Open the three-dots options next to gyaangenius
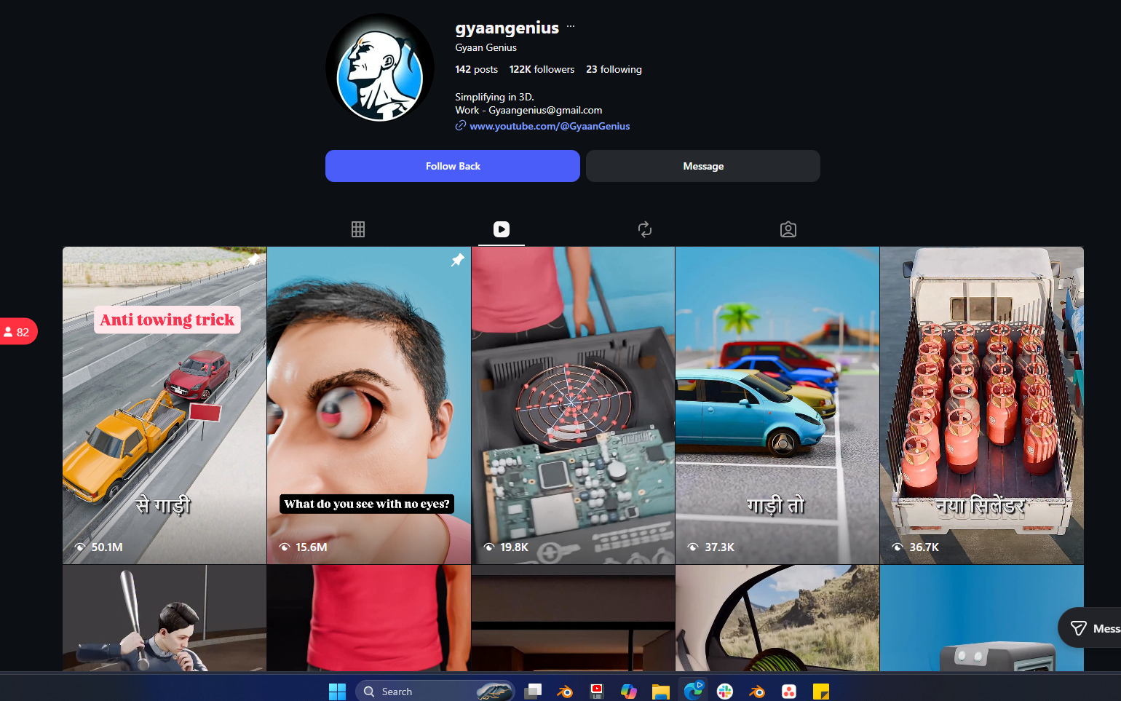Image resolution: width=1121 pixels, height=701 pixels. click(x=571, y=27)
